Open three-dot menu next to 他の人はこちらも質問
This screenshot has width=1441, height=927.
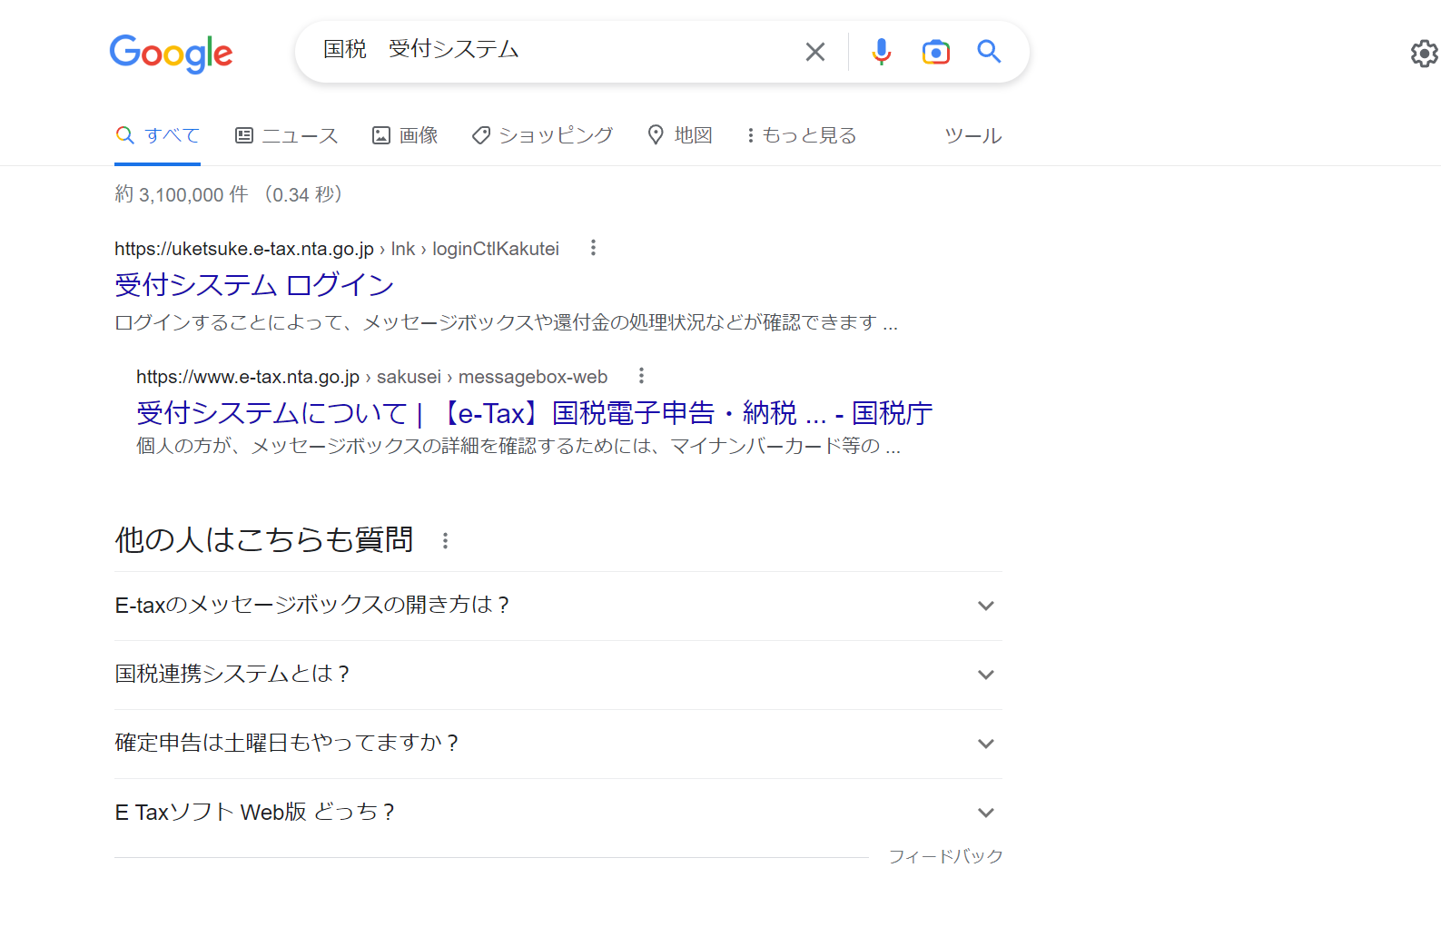[445, 541]
